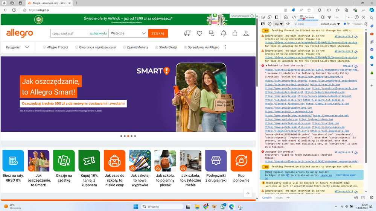Open the Default levels dropdown
Viewport: 376px width, 211px height.
(330, 24)
